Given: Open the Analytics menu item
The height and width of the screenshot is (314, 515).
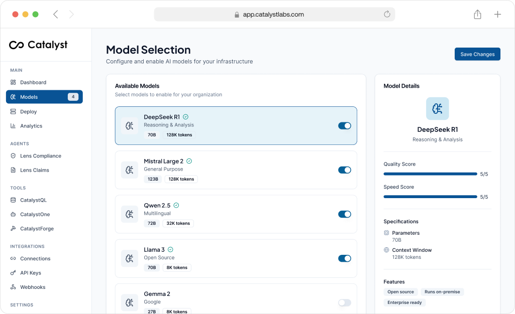Looking at the screenshot, I should click(44, 126).
